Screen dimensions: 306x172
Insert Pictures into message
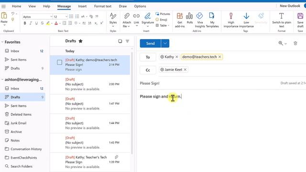click(x=163, y=14)
